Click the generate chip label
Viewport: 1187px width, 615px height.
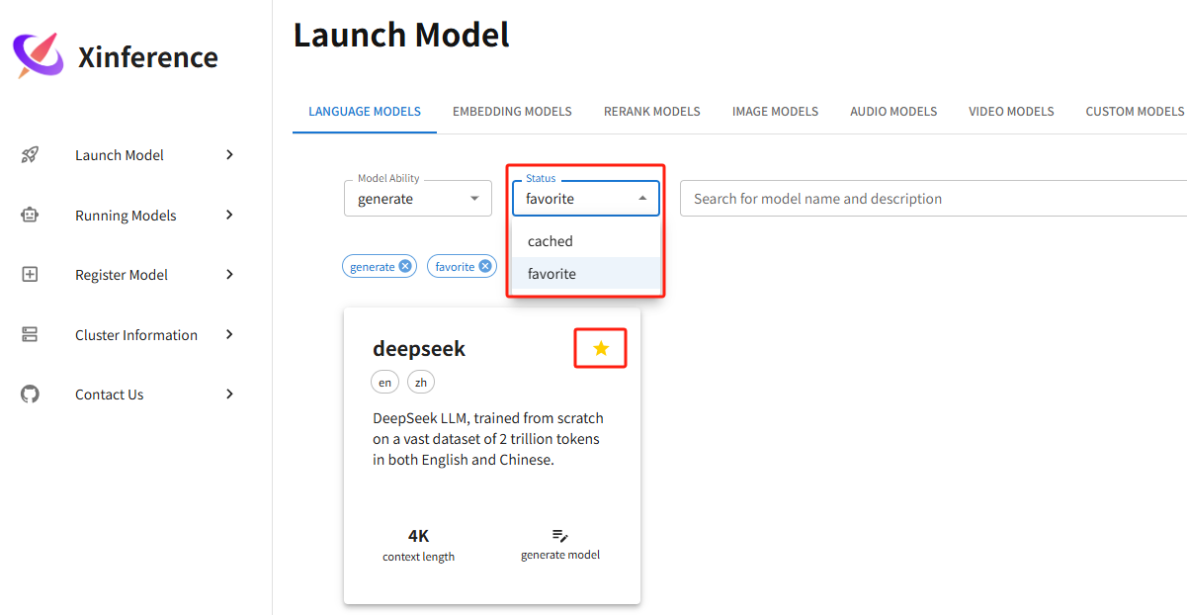pyautogui.click(x=373, y=267)
